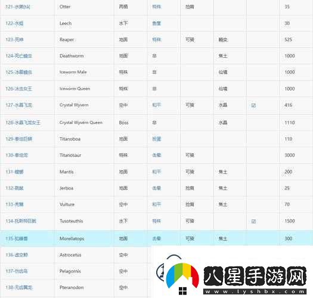Screen dimensions: 313x298
Task: Open the 136 link for Astrocetus
Action: point(17,255)
